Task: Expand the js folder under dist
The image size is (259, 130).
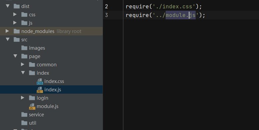Action: [15, 23]
